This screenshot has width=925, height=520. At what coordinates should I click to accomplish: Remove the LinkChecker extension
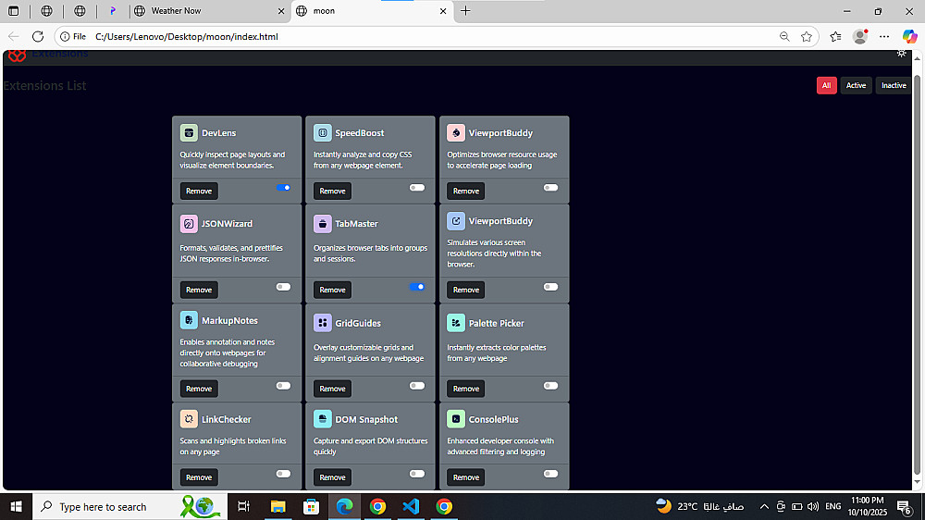(x=199, y=477)
